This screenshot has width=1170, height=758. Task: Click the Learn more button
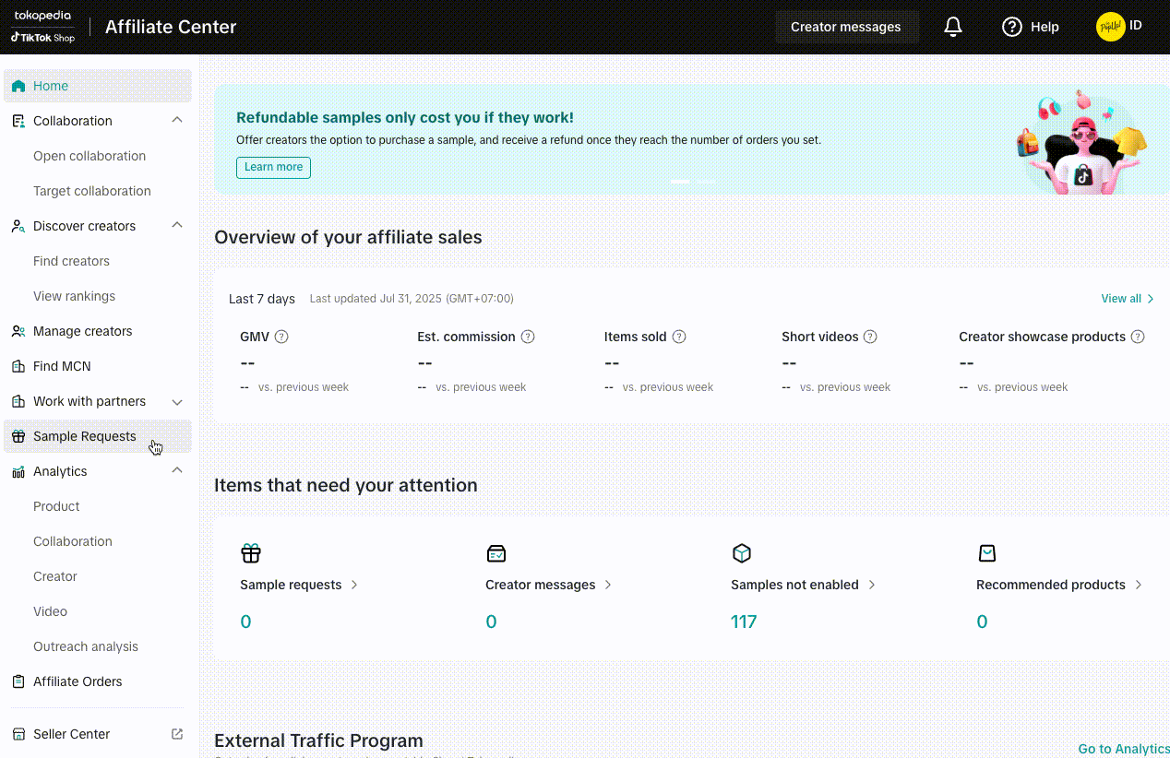pyautogui.click(x=273, y=167)
